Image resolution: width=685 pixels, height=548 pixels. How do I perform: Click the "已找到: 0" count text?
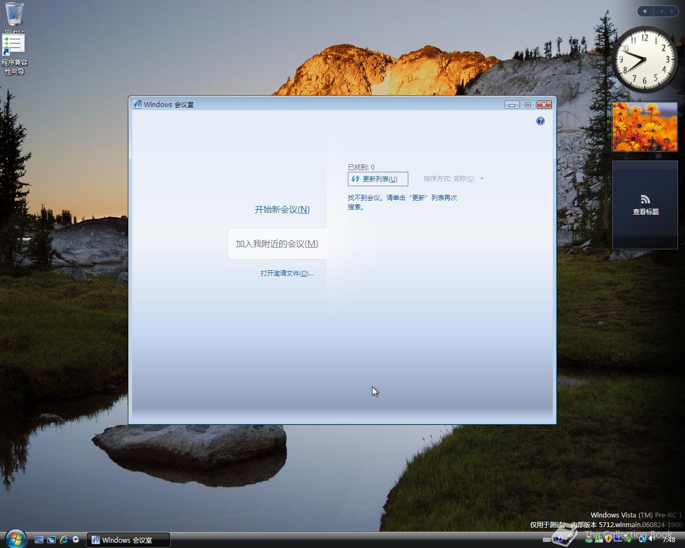[x=361, y=167]
